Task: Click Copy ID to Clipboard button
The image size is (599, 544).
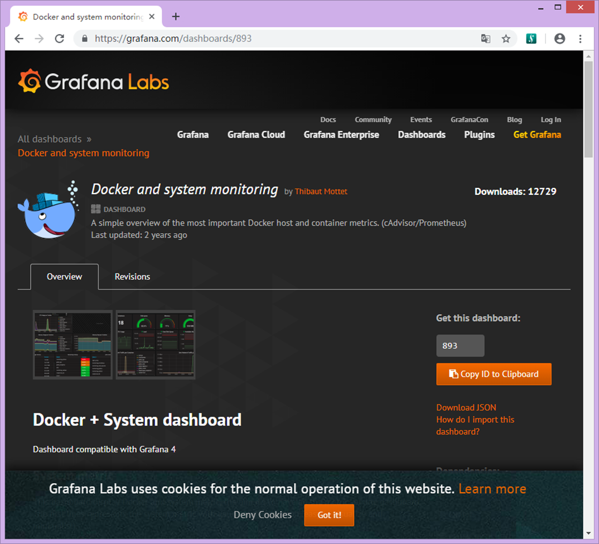Action: pos(494,374)
